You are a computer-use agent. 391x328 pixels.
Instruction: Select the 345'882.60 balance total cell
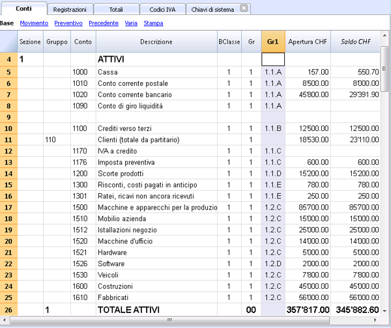point(356,310)
